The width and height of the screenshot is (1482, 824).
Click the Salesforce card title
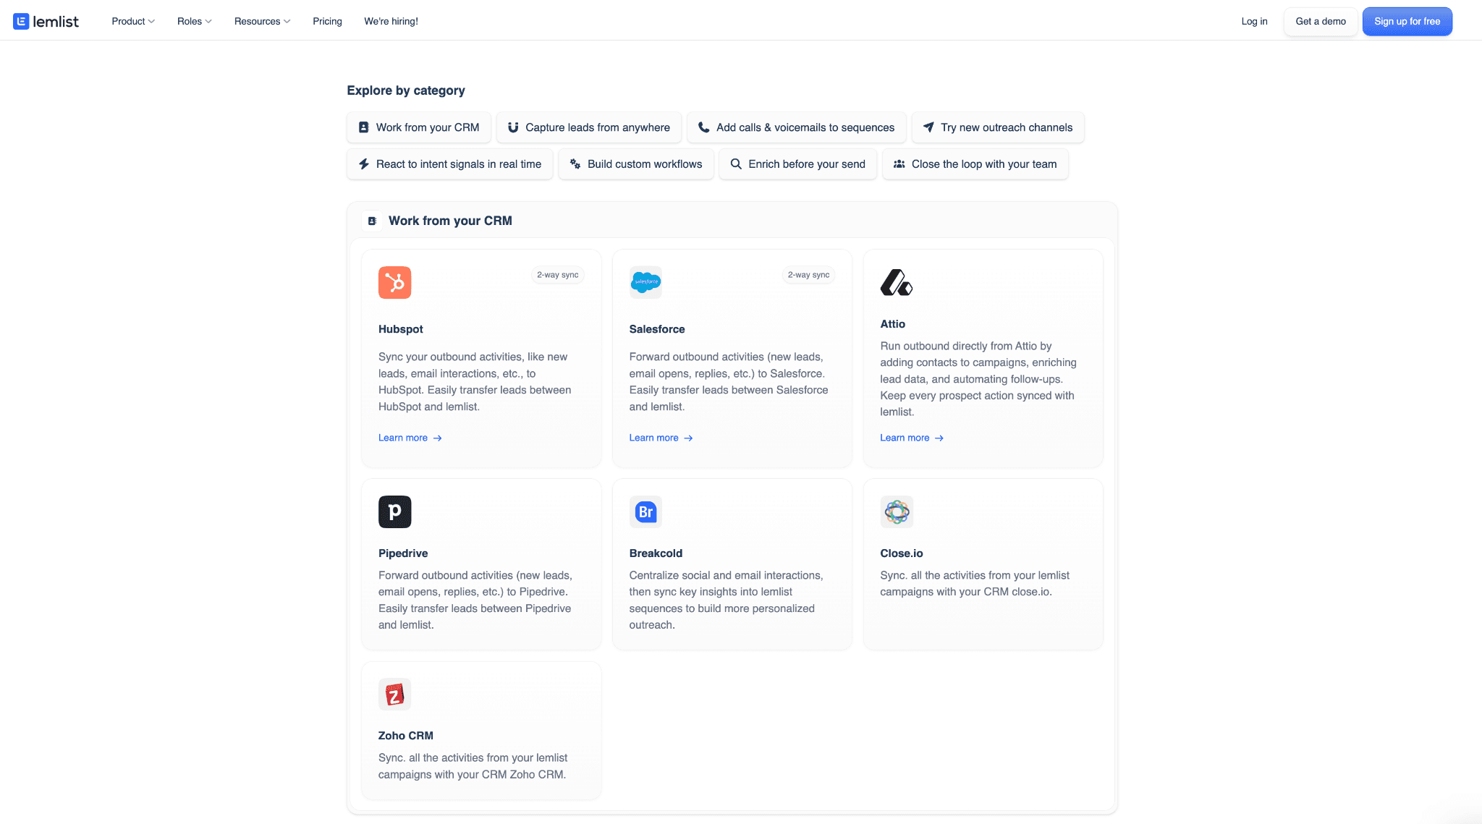click(x=657, y=329)
